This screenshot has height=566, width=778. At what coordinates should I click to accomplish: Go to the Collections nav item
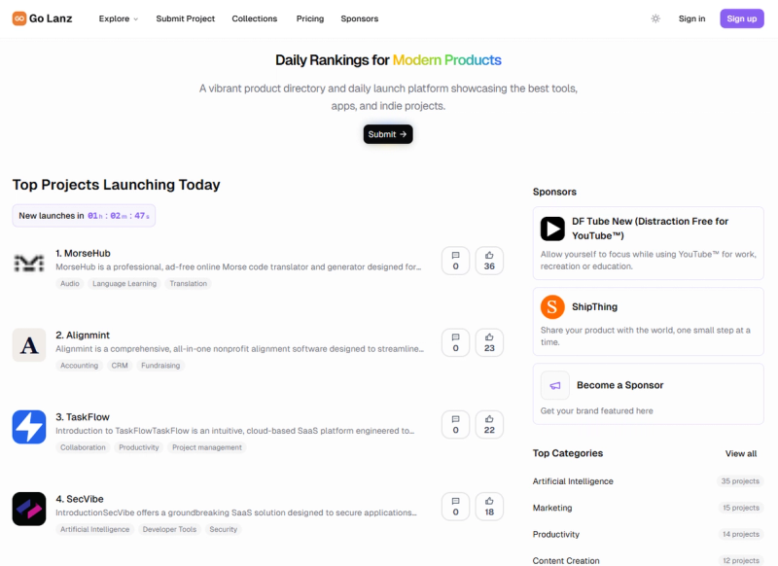click(x=255, y=18)
